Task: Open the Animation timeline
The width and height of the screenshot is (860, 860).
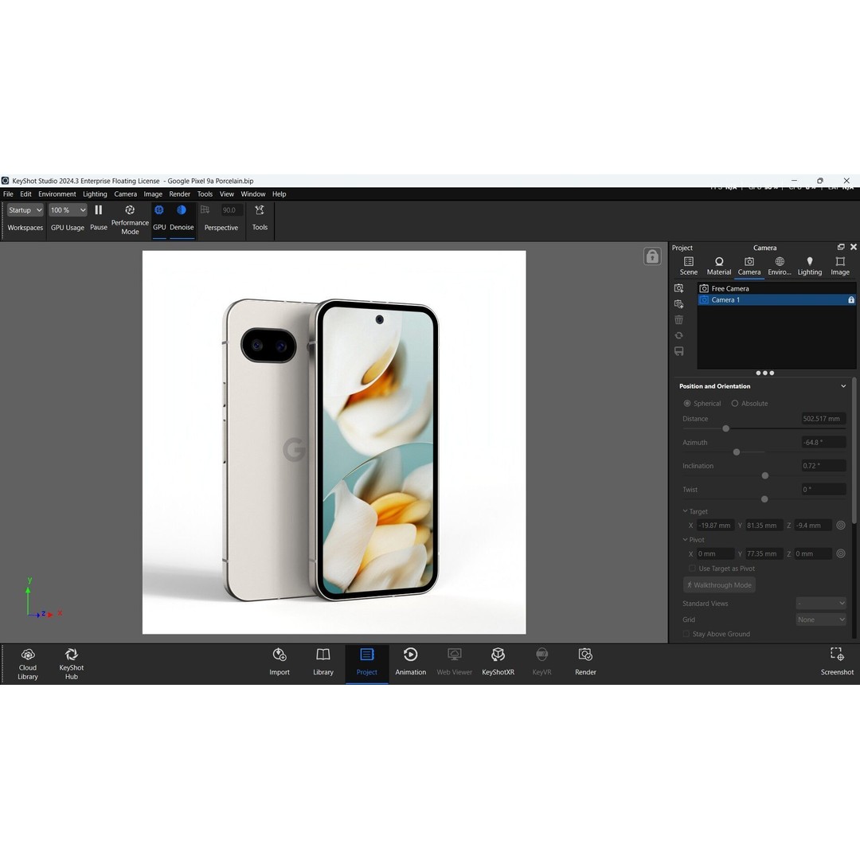Action: (x=410, y=662)
